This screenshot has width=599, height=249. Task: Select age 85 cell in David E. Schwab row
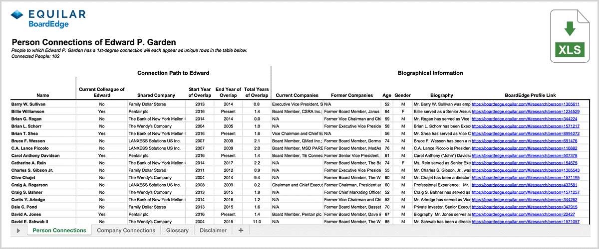(387, 222)
